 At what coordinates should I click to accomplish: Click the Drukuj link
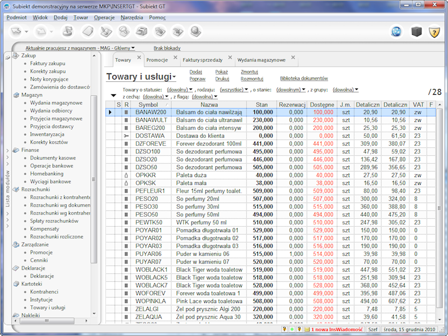click(x=222, y=79)
